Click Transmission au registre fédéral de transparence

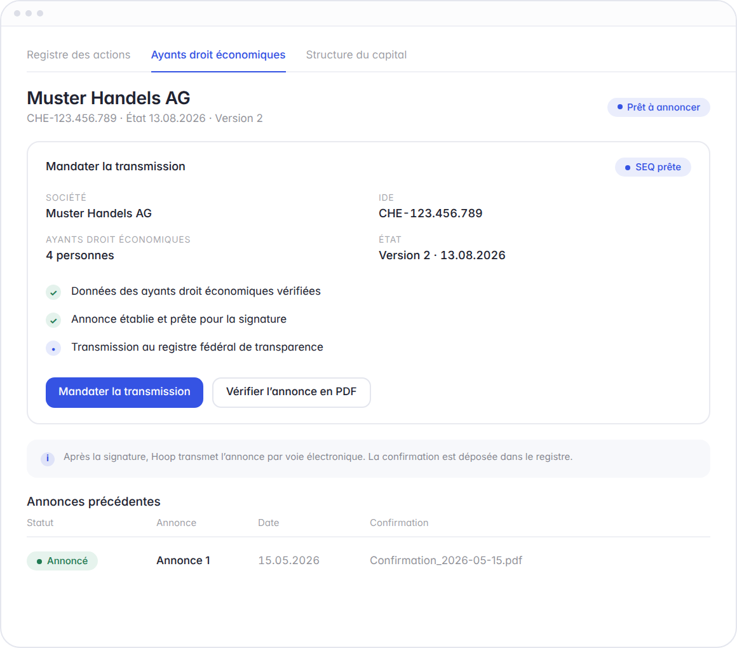pyautogui.click(x=198, y=348)
